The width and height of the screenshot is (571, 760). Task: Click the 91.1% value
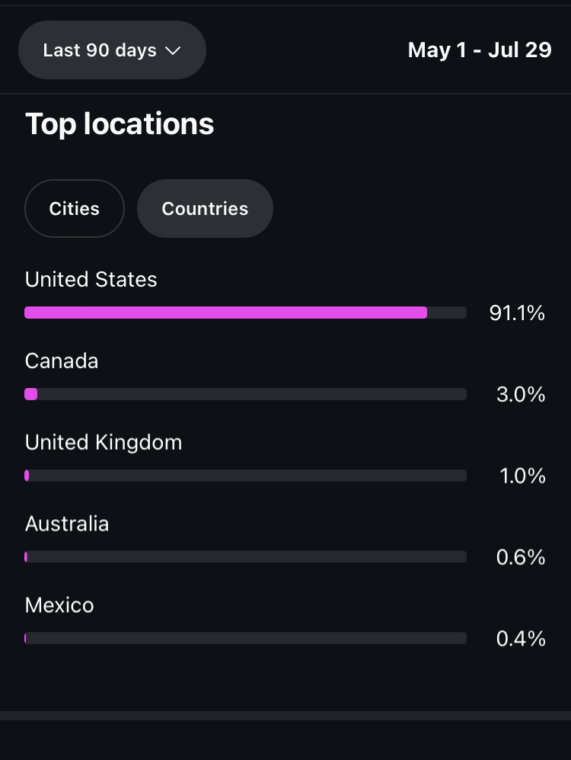(x=517, y=313)
